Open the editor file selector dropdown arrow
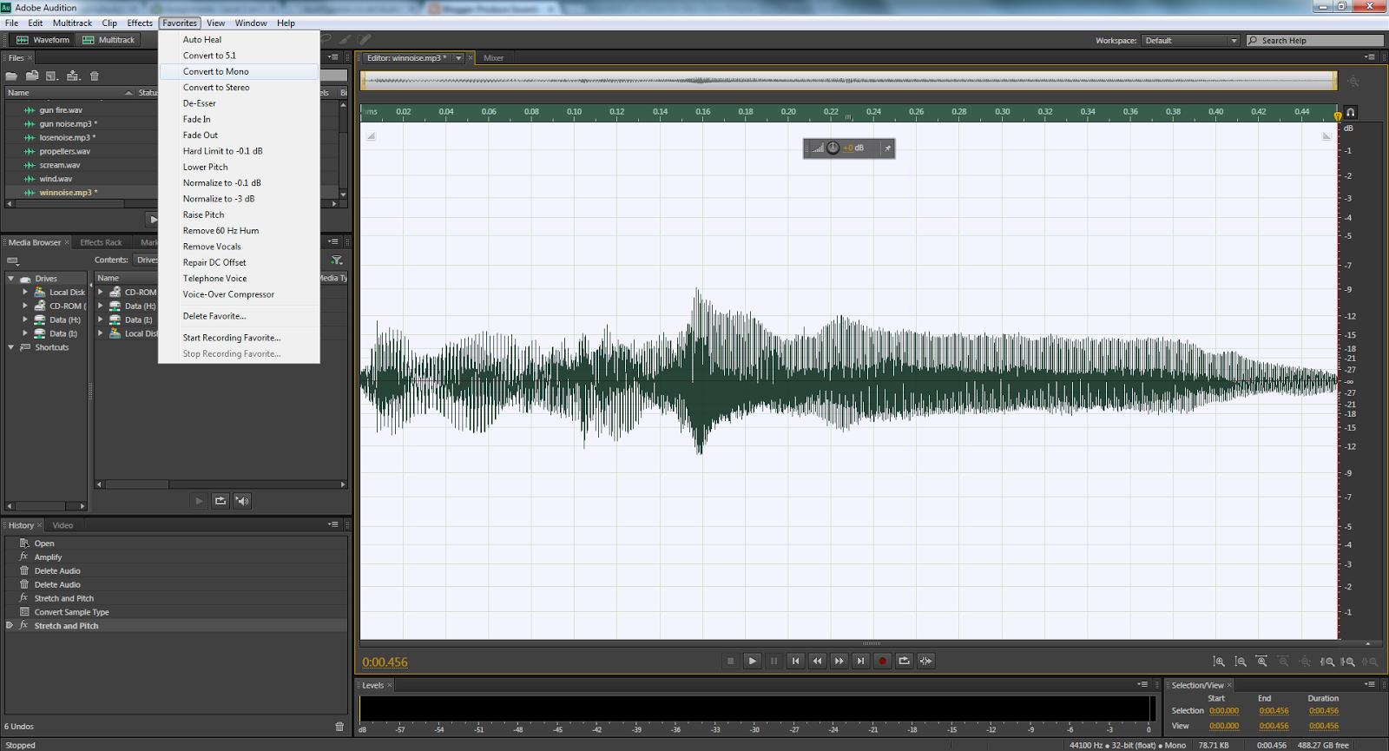Screen dimensions: 1389x751 458,58
